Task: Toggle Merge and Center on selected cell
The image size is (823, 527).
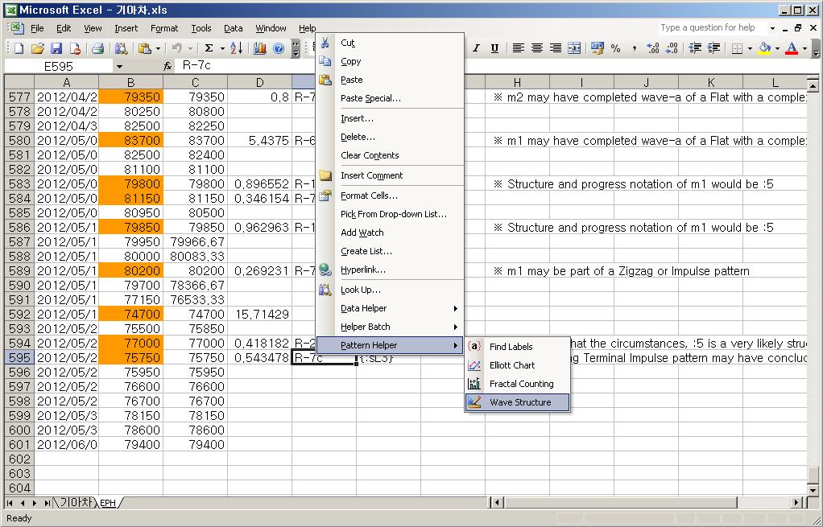Action: (573, 48)
